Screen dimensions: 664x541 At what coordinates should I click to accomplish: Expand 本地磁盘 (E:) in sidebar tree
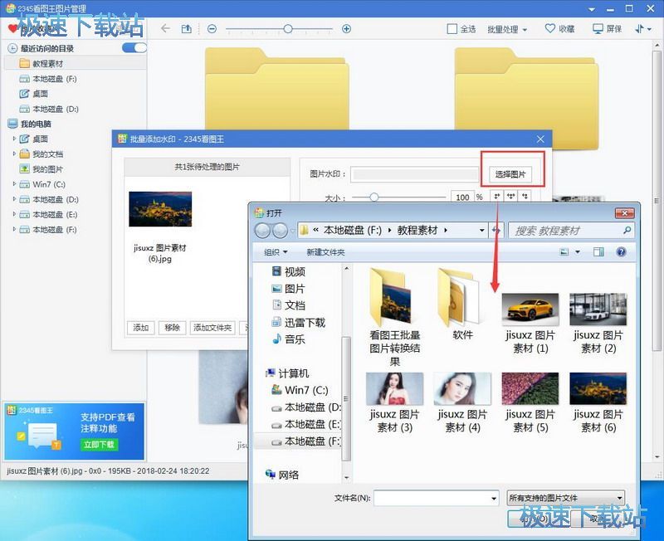[x=14, y=214]
